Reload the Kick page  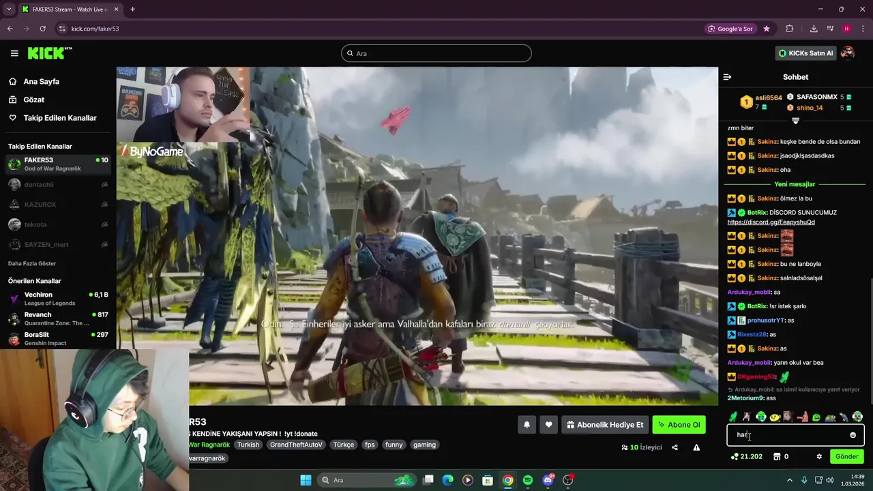coord(42,29)
